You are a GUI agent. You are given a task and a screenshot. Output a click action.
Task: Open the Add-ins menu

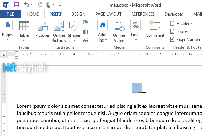tap(102, 31)
